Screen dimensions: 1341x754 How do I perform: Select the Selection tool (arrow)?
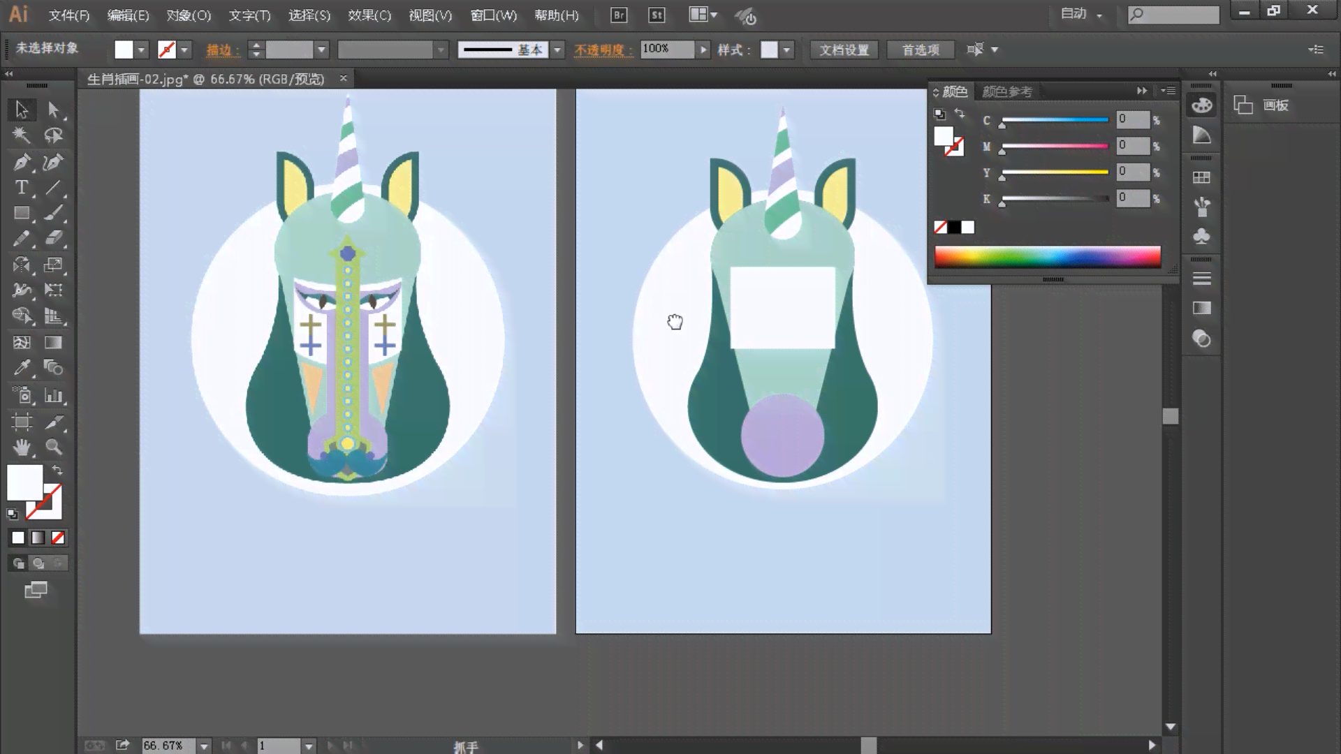(x=21, y=110)
